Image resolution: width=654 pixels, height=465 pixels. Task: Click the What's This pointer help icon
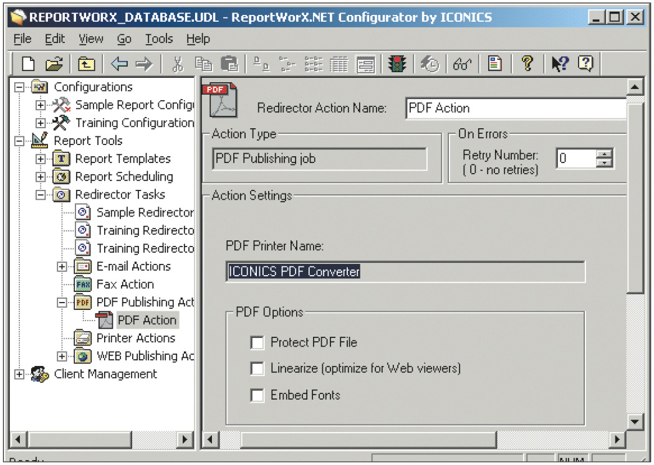560,64
